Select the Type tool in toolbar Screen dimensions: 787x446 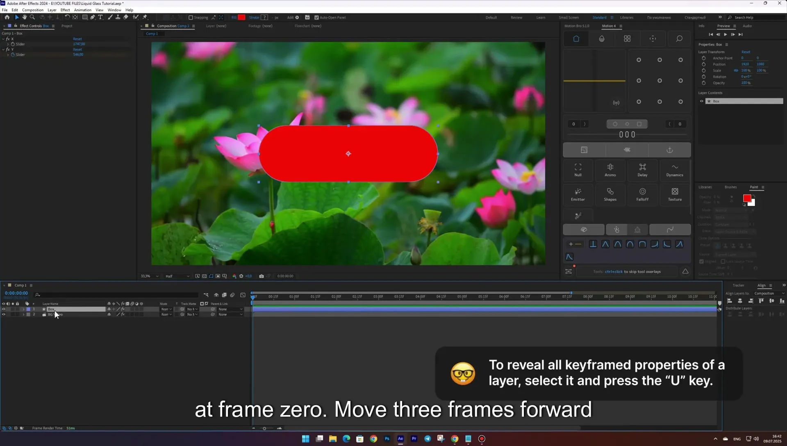point(100,17)
